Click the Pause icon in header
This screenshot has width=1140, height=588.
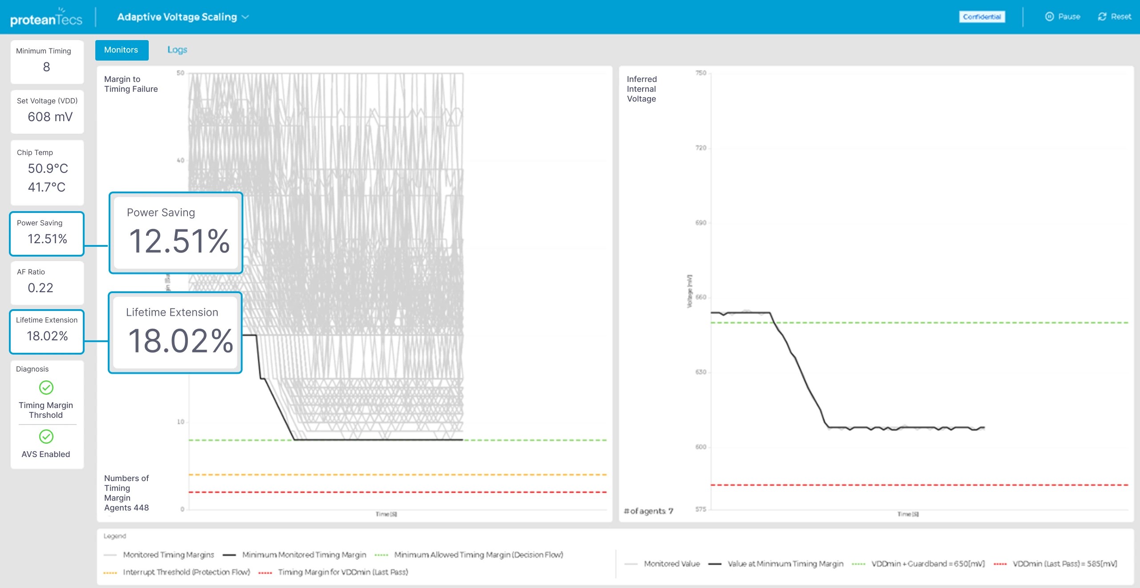pyautogui.click(x=1049, y=16)
